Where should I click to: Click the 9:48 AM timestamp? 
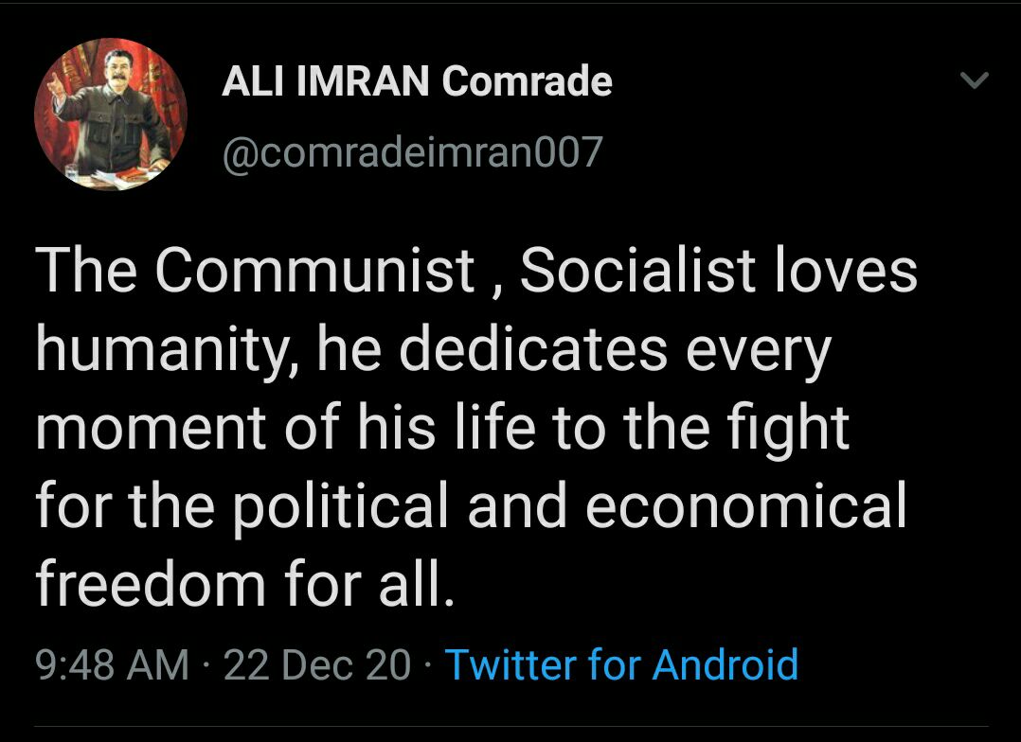pos(112,664)
